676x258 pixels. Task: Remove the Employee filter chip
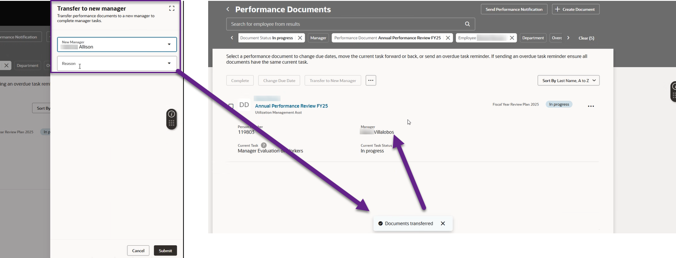(x=512, y=38)
